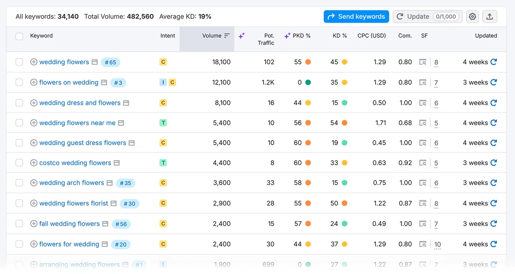Click plus icon beside wedding flowers
The height and width of the screenshot is (274, 515).
click(33, 62)
